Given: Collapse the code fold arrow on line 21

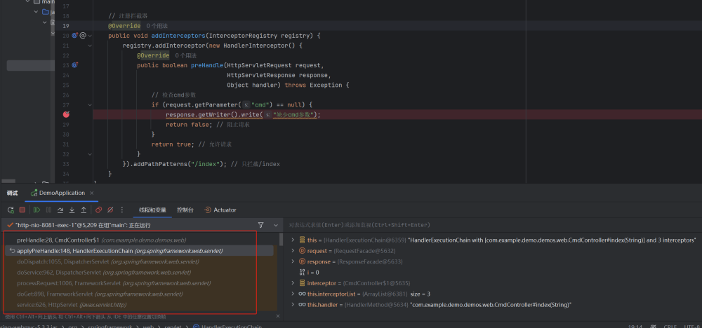Looking at the screenshot, I should pos(90,46).
